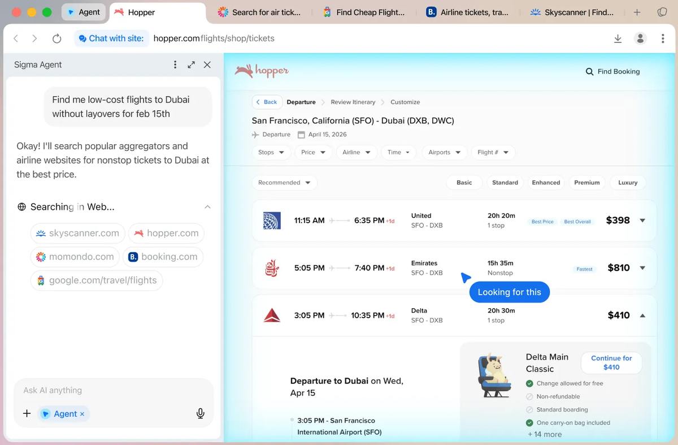Click the Chat with site button
The image size is (678, 445).
point(111,38)
